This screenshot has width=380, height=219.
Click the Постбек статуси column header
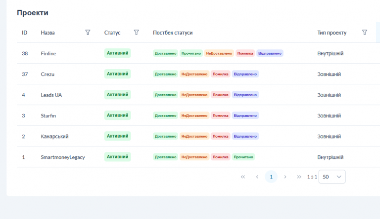click(173, 33)
